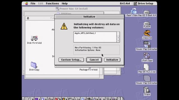Viewport: 179px width, 100px height.
Task: Open the Functions menu
Action: click(52, 4)
